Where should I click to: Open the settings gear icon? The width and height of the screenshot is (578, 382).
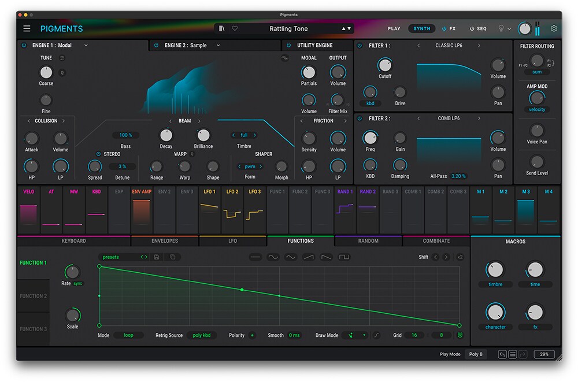click(x=554, y=28)
